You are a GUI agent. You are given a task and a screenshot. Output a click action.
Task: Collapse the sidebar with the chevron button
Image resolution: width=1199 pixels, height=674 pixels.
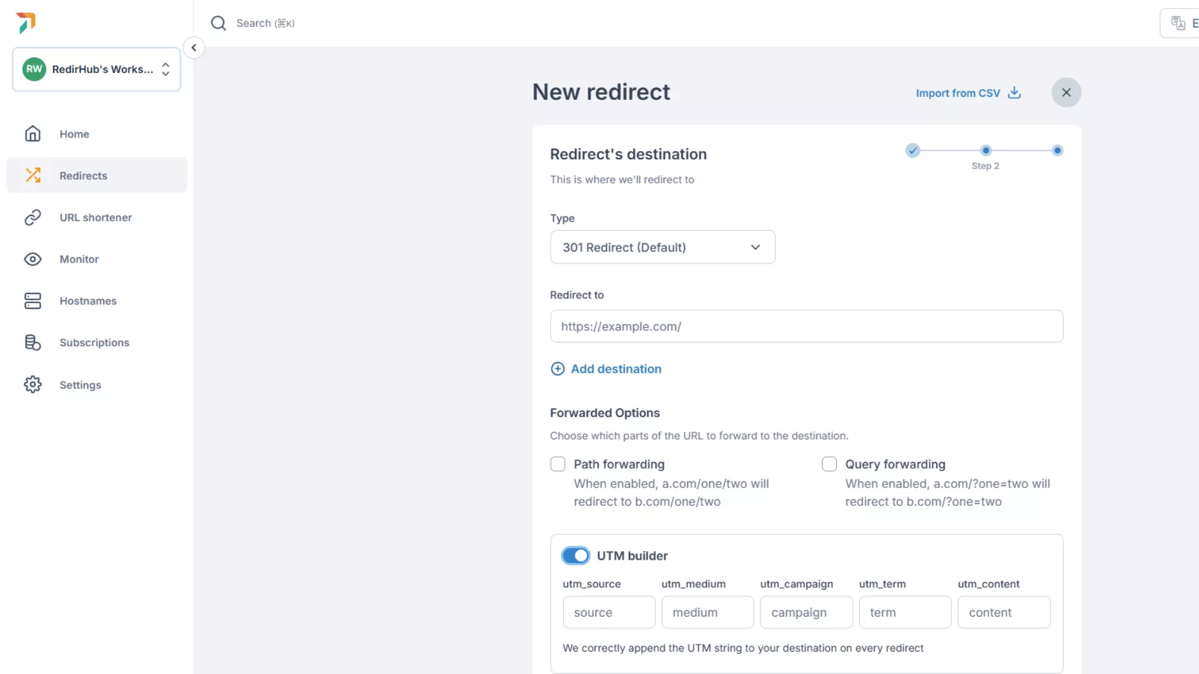tap(194, 47)
